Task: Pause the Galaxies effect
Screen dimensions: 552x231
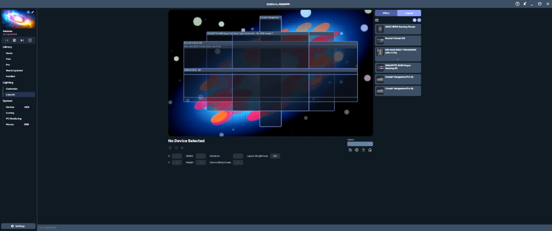Action: [14, 40]
